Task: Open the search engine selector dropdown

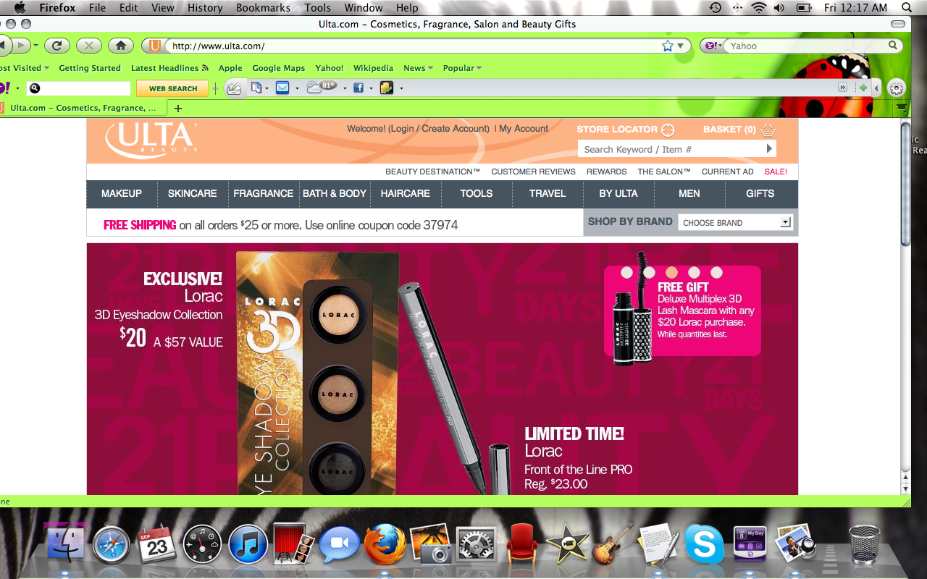Action: click(x=715, y=46)
